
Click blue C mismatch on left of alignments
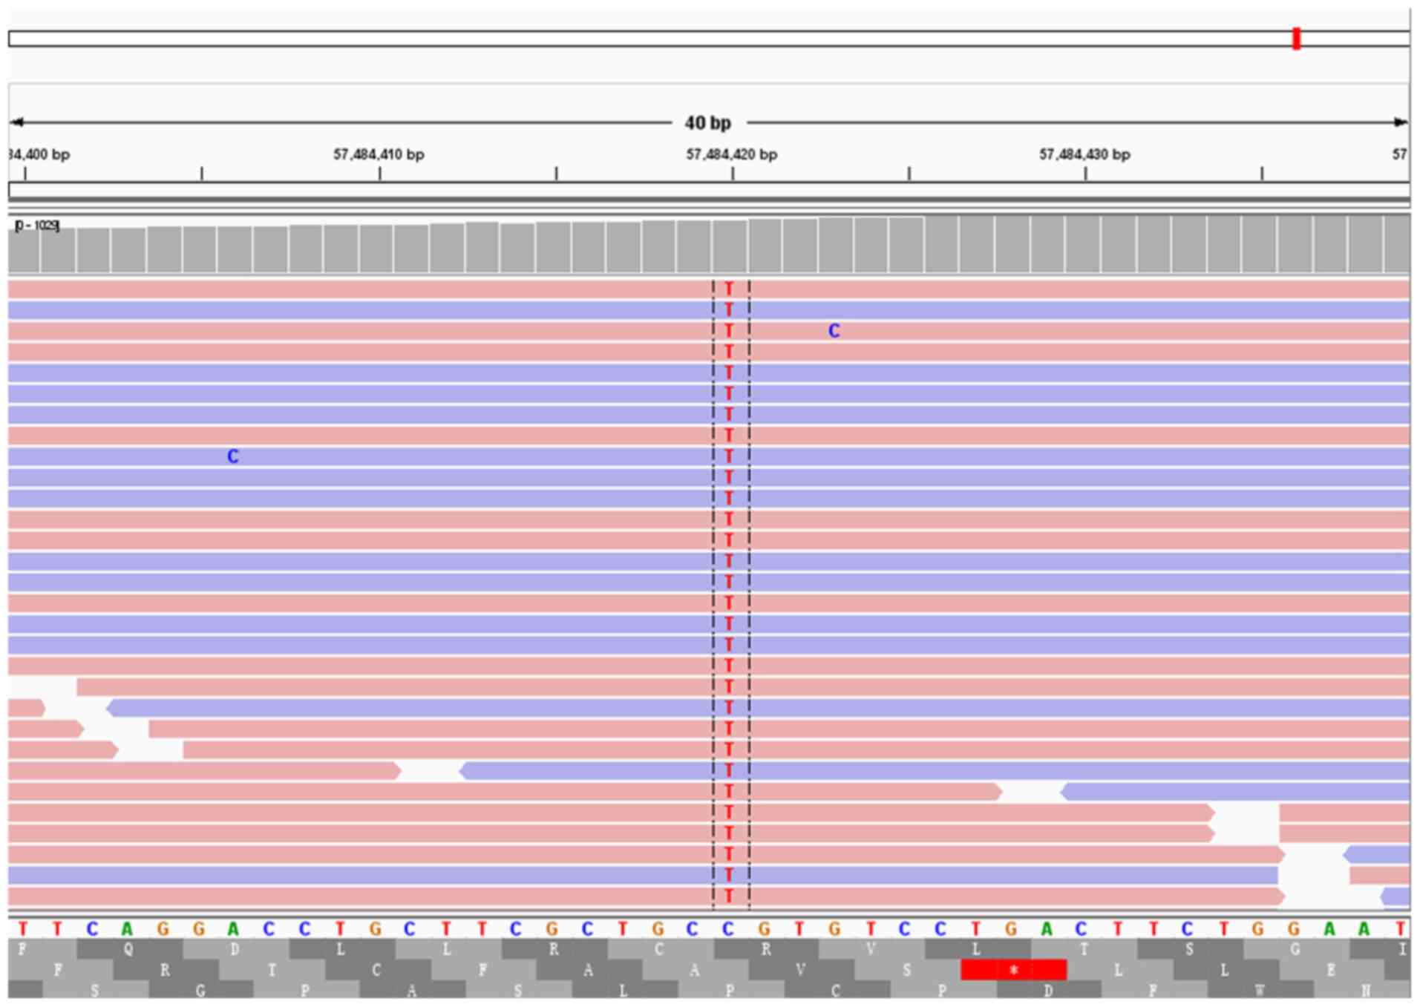point(232,456)
